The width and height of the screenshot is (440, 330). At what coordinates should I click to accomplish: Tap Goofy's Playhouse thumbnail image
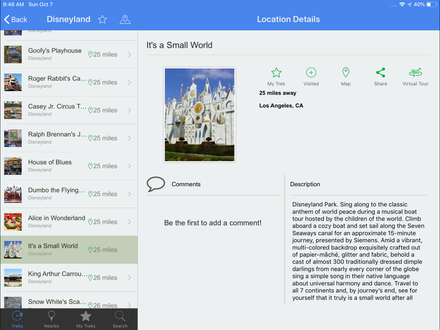point(13,55)
